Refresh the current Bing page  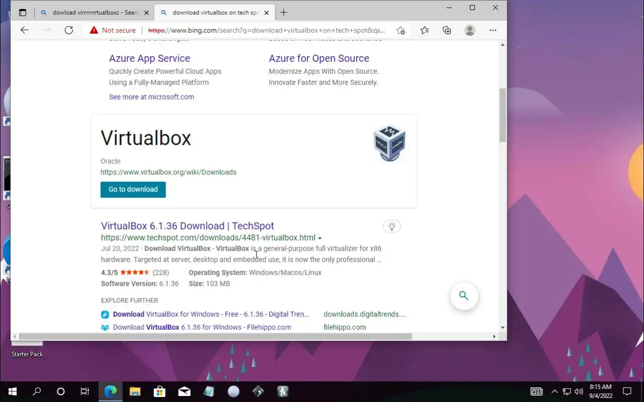(x=69, y=30)
